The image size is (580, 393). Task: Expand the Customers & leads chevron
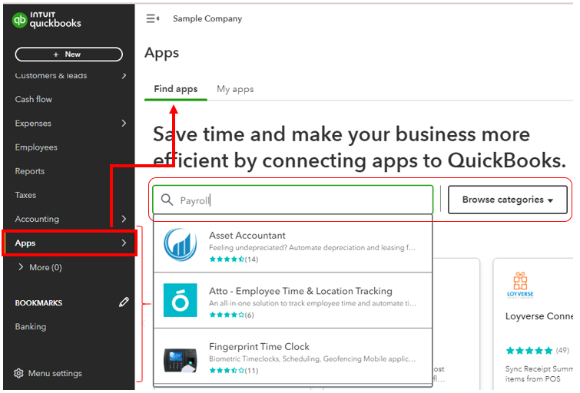tap(124, 75)
